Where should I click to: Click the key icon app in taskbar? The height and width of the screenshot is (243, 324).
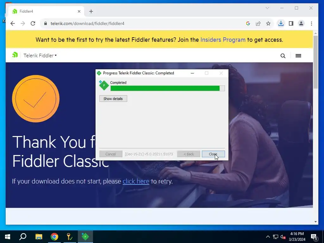pos(69,237)
